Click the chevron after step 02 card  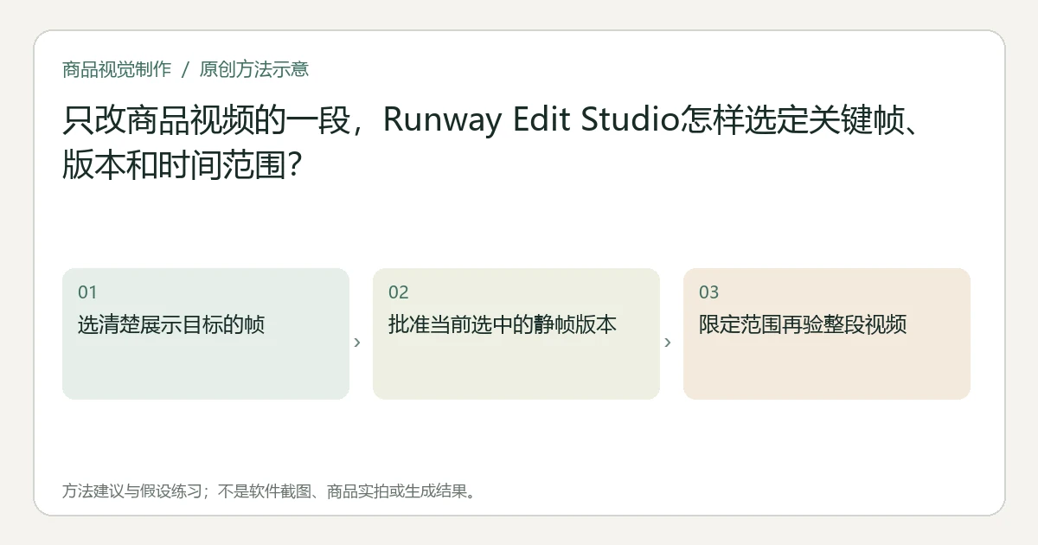[668, 343]
